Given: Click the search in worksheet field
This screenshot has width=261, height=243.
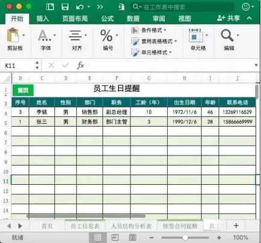Looking at the screenshot, I should pos(182,7).
